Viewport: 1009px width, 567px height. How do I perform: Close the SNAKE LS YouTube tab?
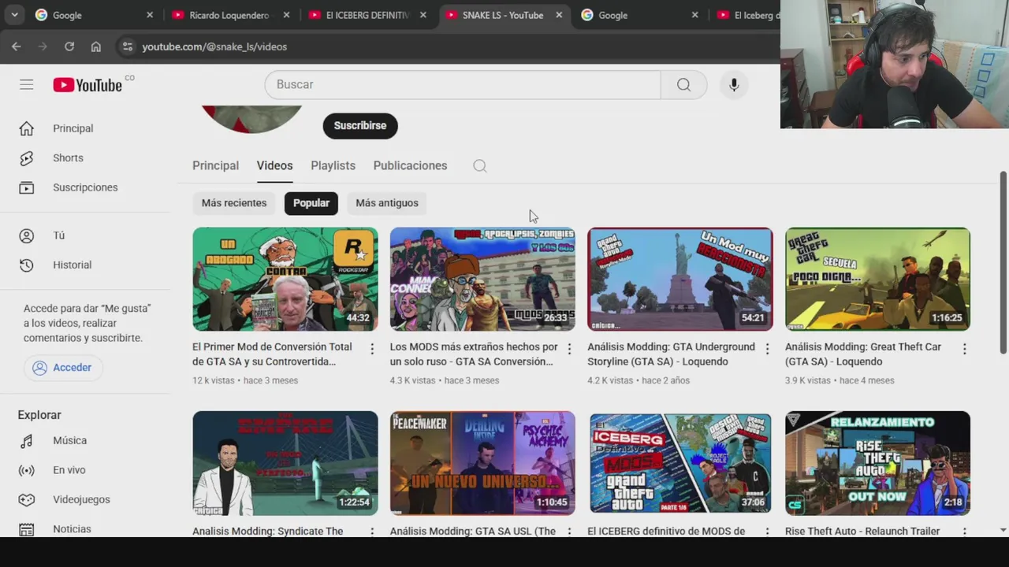tap(559, 15)
